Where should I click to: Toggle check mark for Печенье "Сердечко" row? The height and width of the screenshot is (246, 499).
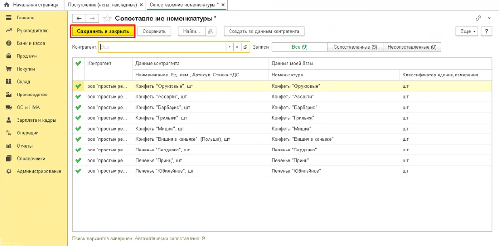[x=78, y=150]
